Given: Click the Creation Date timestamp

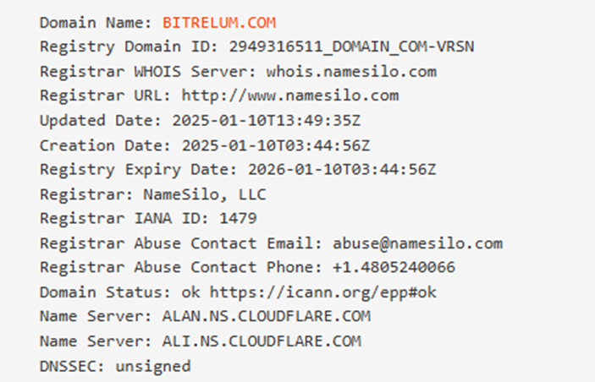Looking at the screenshot, I should 275,145.
